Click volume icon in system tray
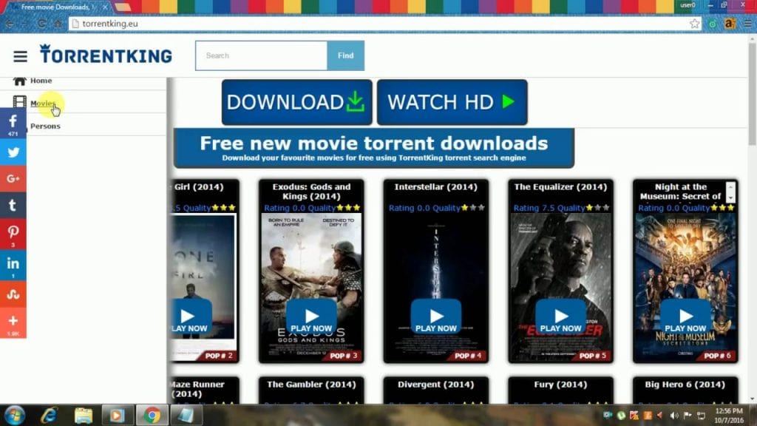The image size is (757, 426). (674, 416)
